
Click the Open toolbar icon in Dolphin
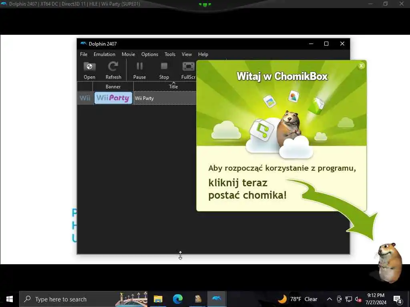tap(89, 70)
